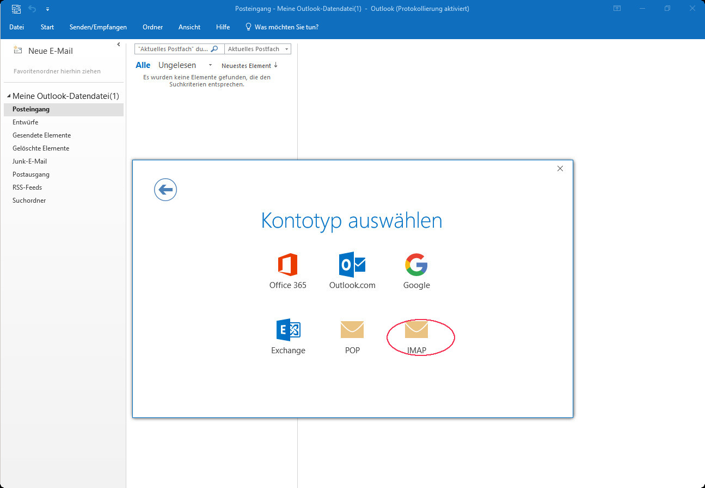Click the undo arrow in title bar

(x=32, y=9)
